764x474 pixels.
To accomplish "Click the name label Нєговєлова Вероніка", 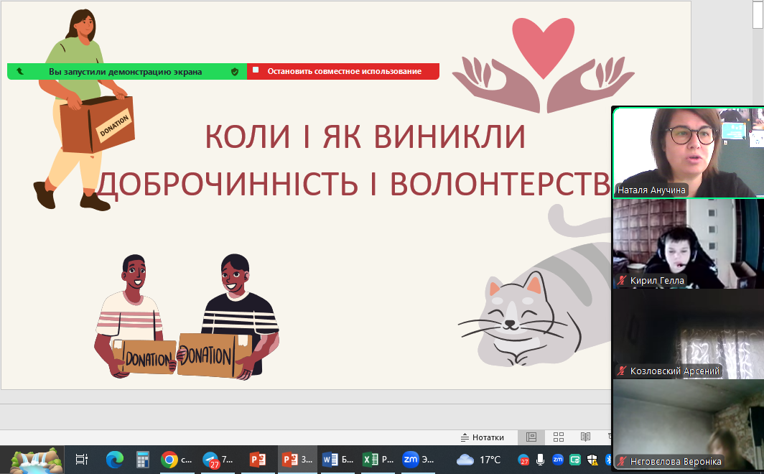I will tap(676, 461).
